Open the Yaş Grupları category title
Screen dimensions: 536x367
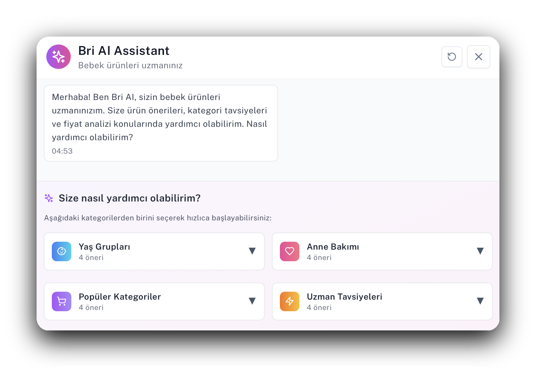[x=104, y=247]
